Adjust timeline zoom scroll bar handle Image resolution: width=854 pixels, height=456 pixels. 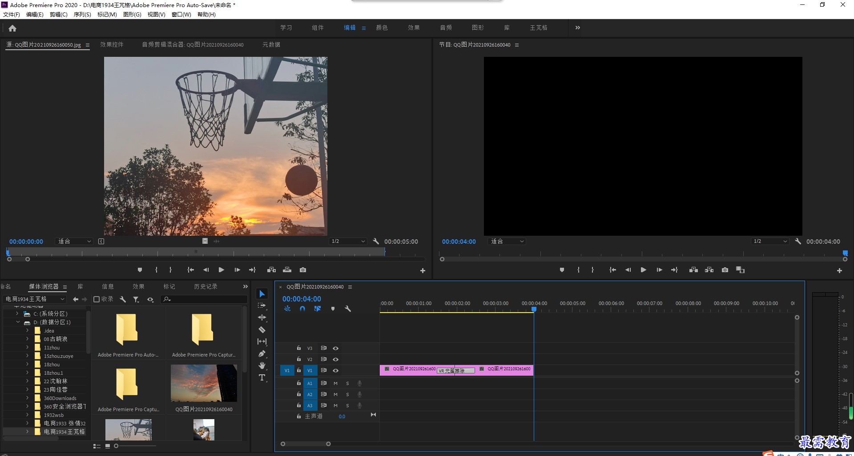point(328,444)
